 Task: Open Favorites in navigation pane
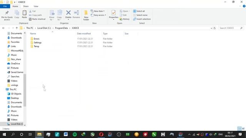(x=13, y=42)
